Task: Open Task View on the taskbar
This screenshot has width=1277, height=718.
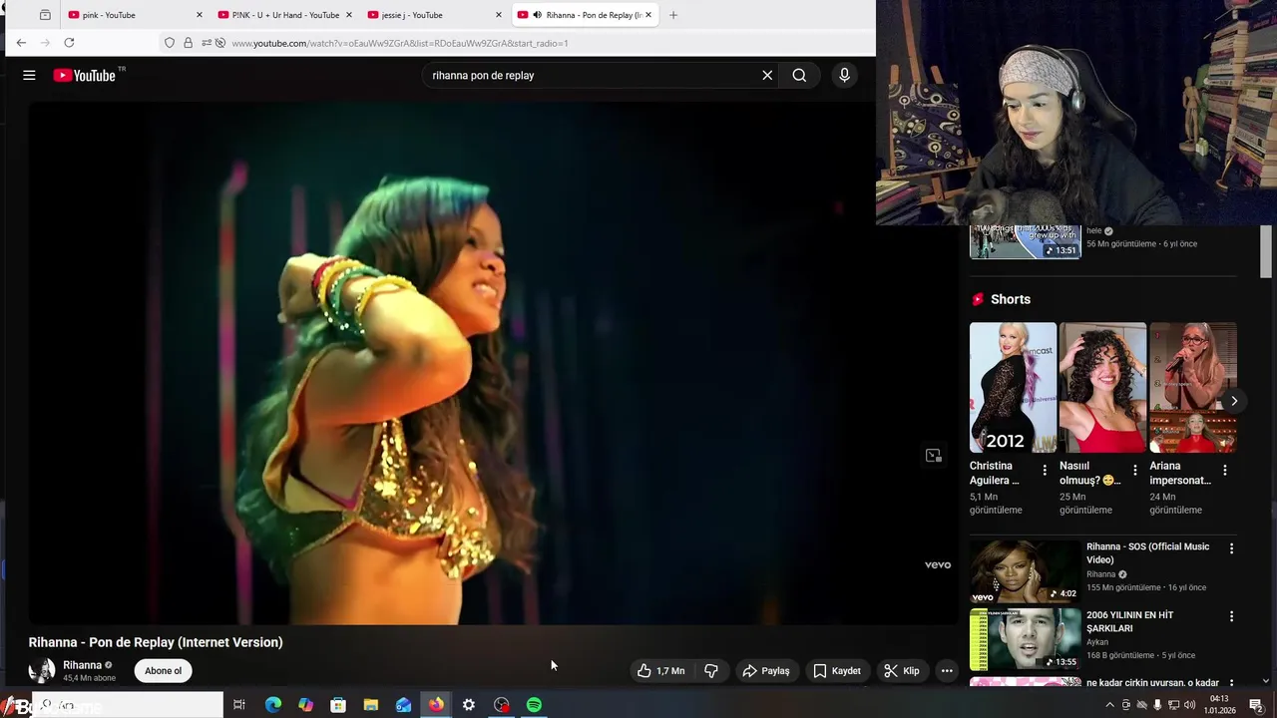Action: (x=239, y=705)
